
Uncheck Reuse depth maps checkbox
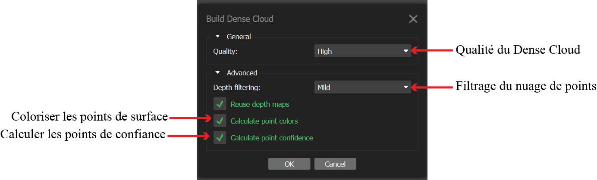[x=220, y=104]
